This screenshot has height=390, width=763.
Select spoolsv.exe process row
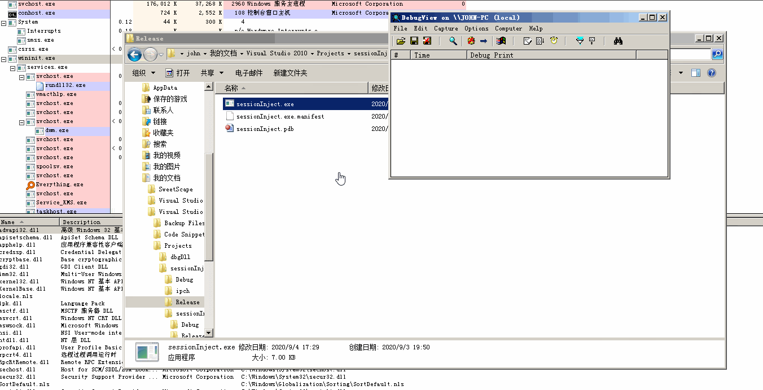pyautogui.click(x=54, y=166)
